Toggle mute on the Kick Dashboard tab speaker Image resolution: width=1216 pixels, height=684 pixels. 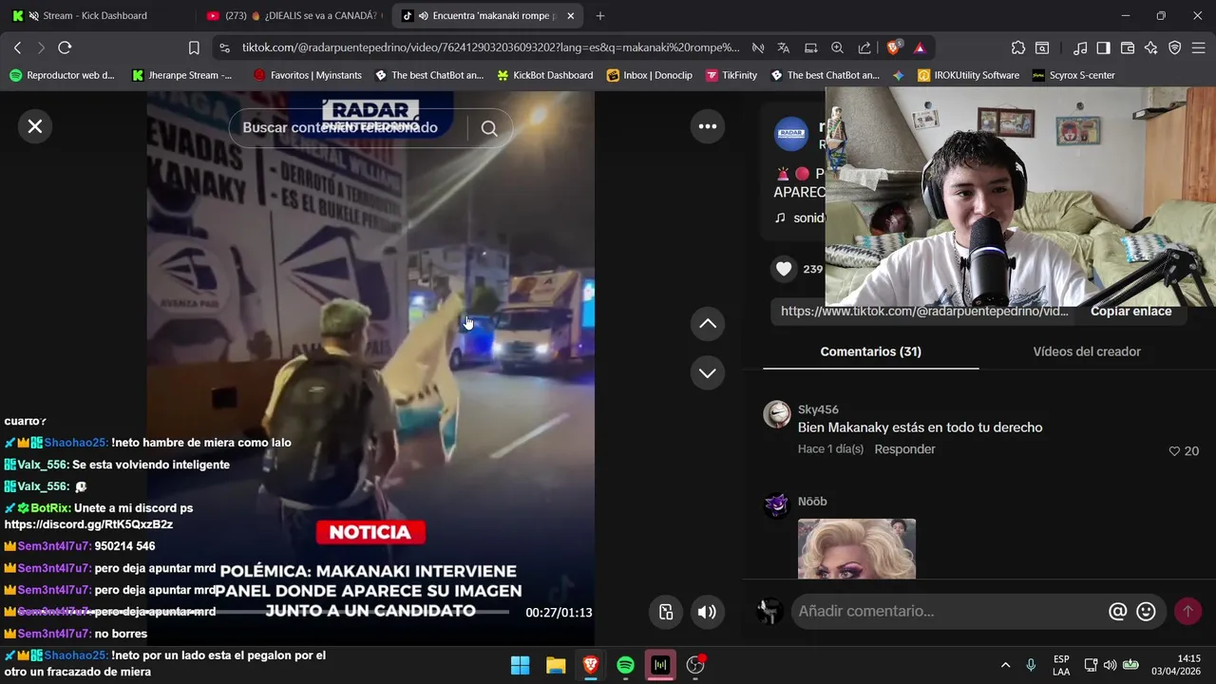pyautogui.click(x=34, y=16)
